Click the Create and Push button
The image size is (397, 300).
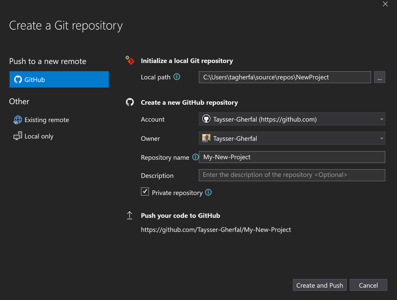pyautogui.click(x=320, y=285)
